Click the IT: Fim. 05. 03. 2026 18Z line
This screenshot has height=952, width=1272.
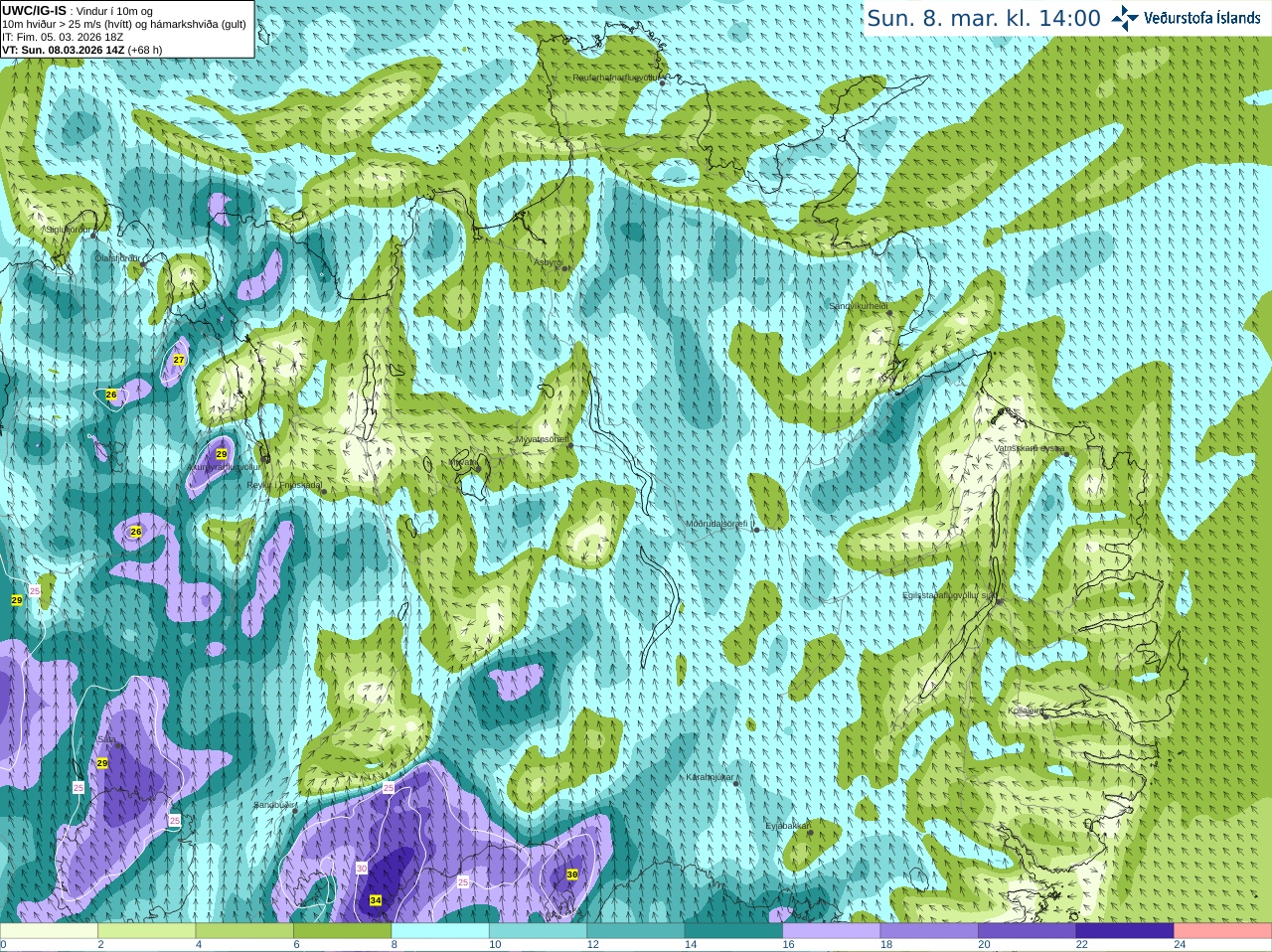pyautogui.click(x=63, y=37)
